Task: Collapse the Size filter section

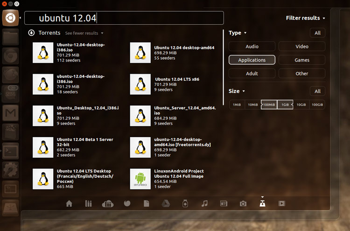Action: (237, 91)
